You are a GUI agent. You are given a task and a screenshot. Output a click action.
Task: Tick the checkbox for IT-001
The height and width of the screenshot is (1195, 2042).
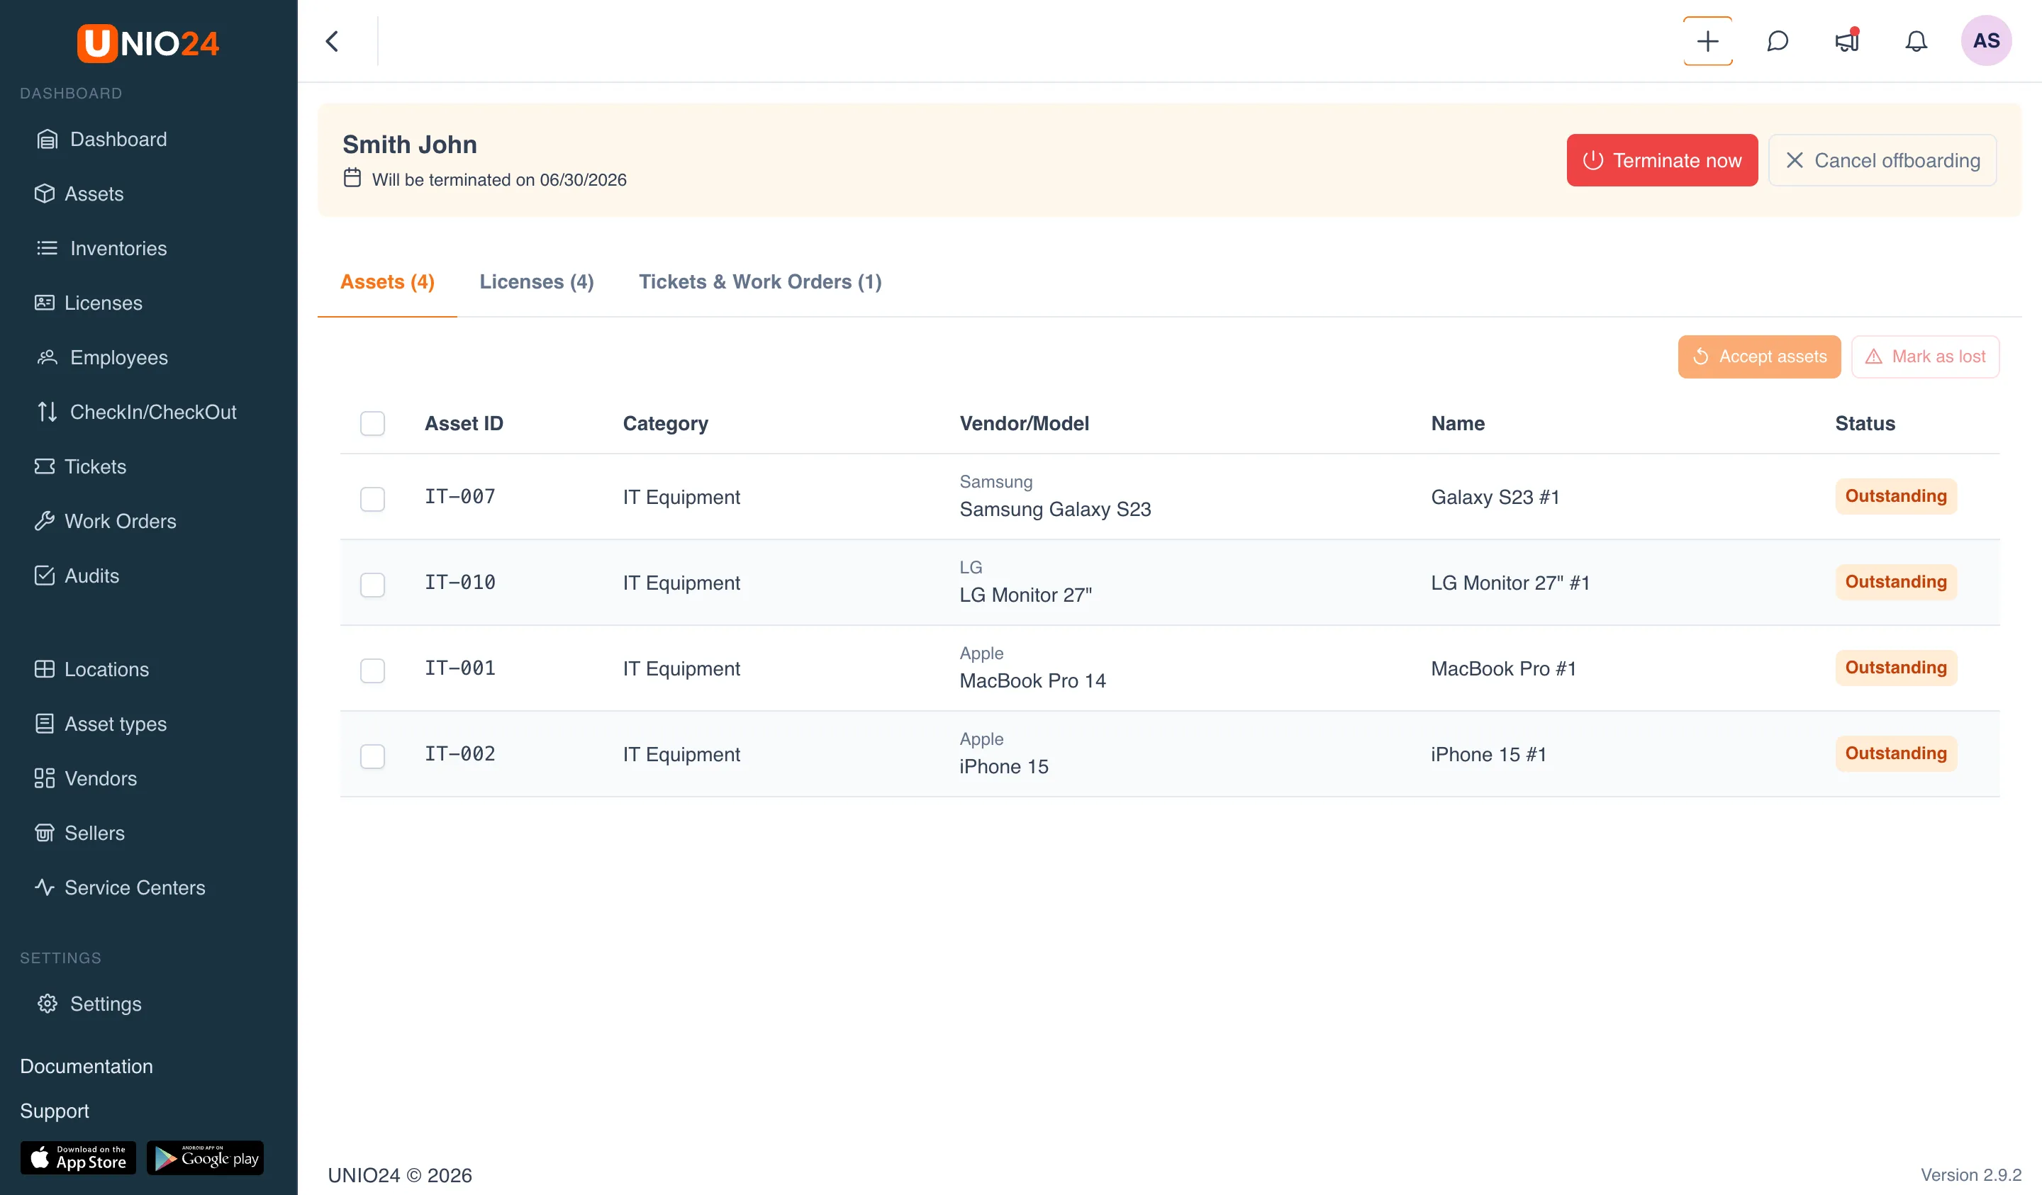tap(372, 671)
